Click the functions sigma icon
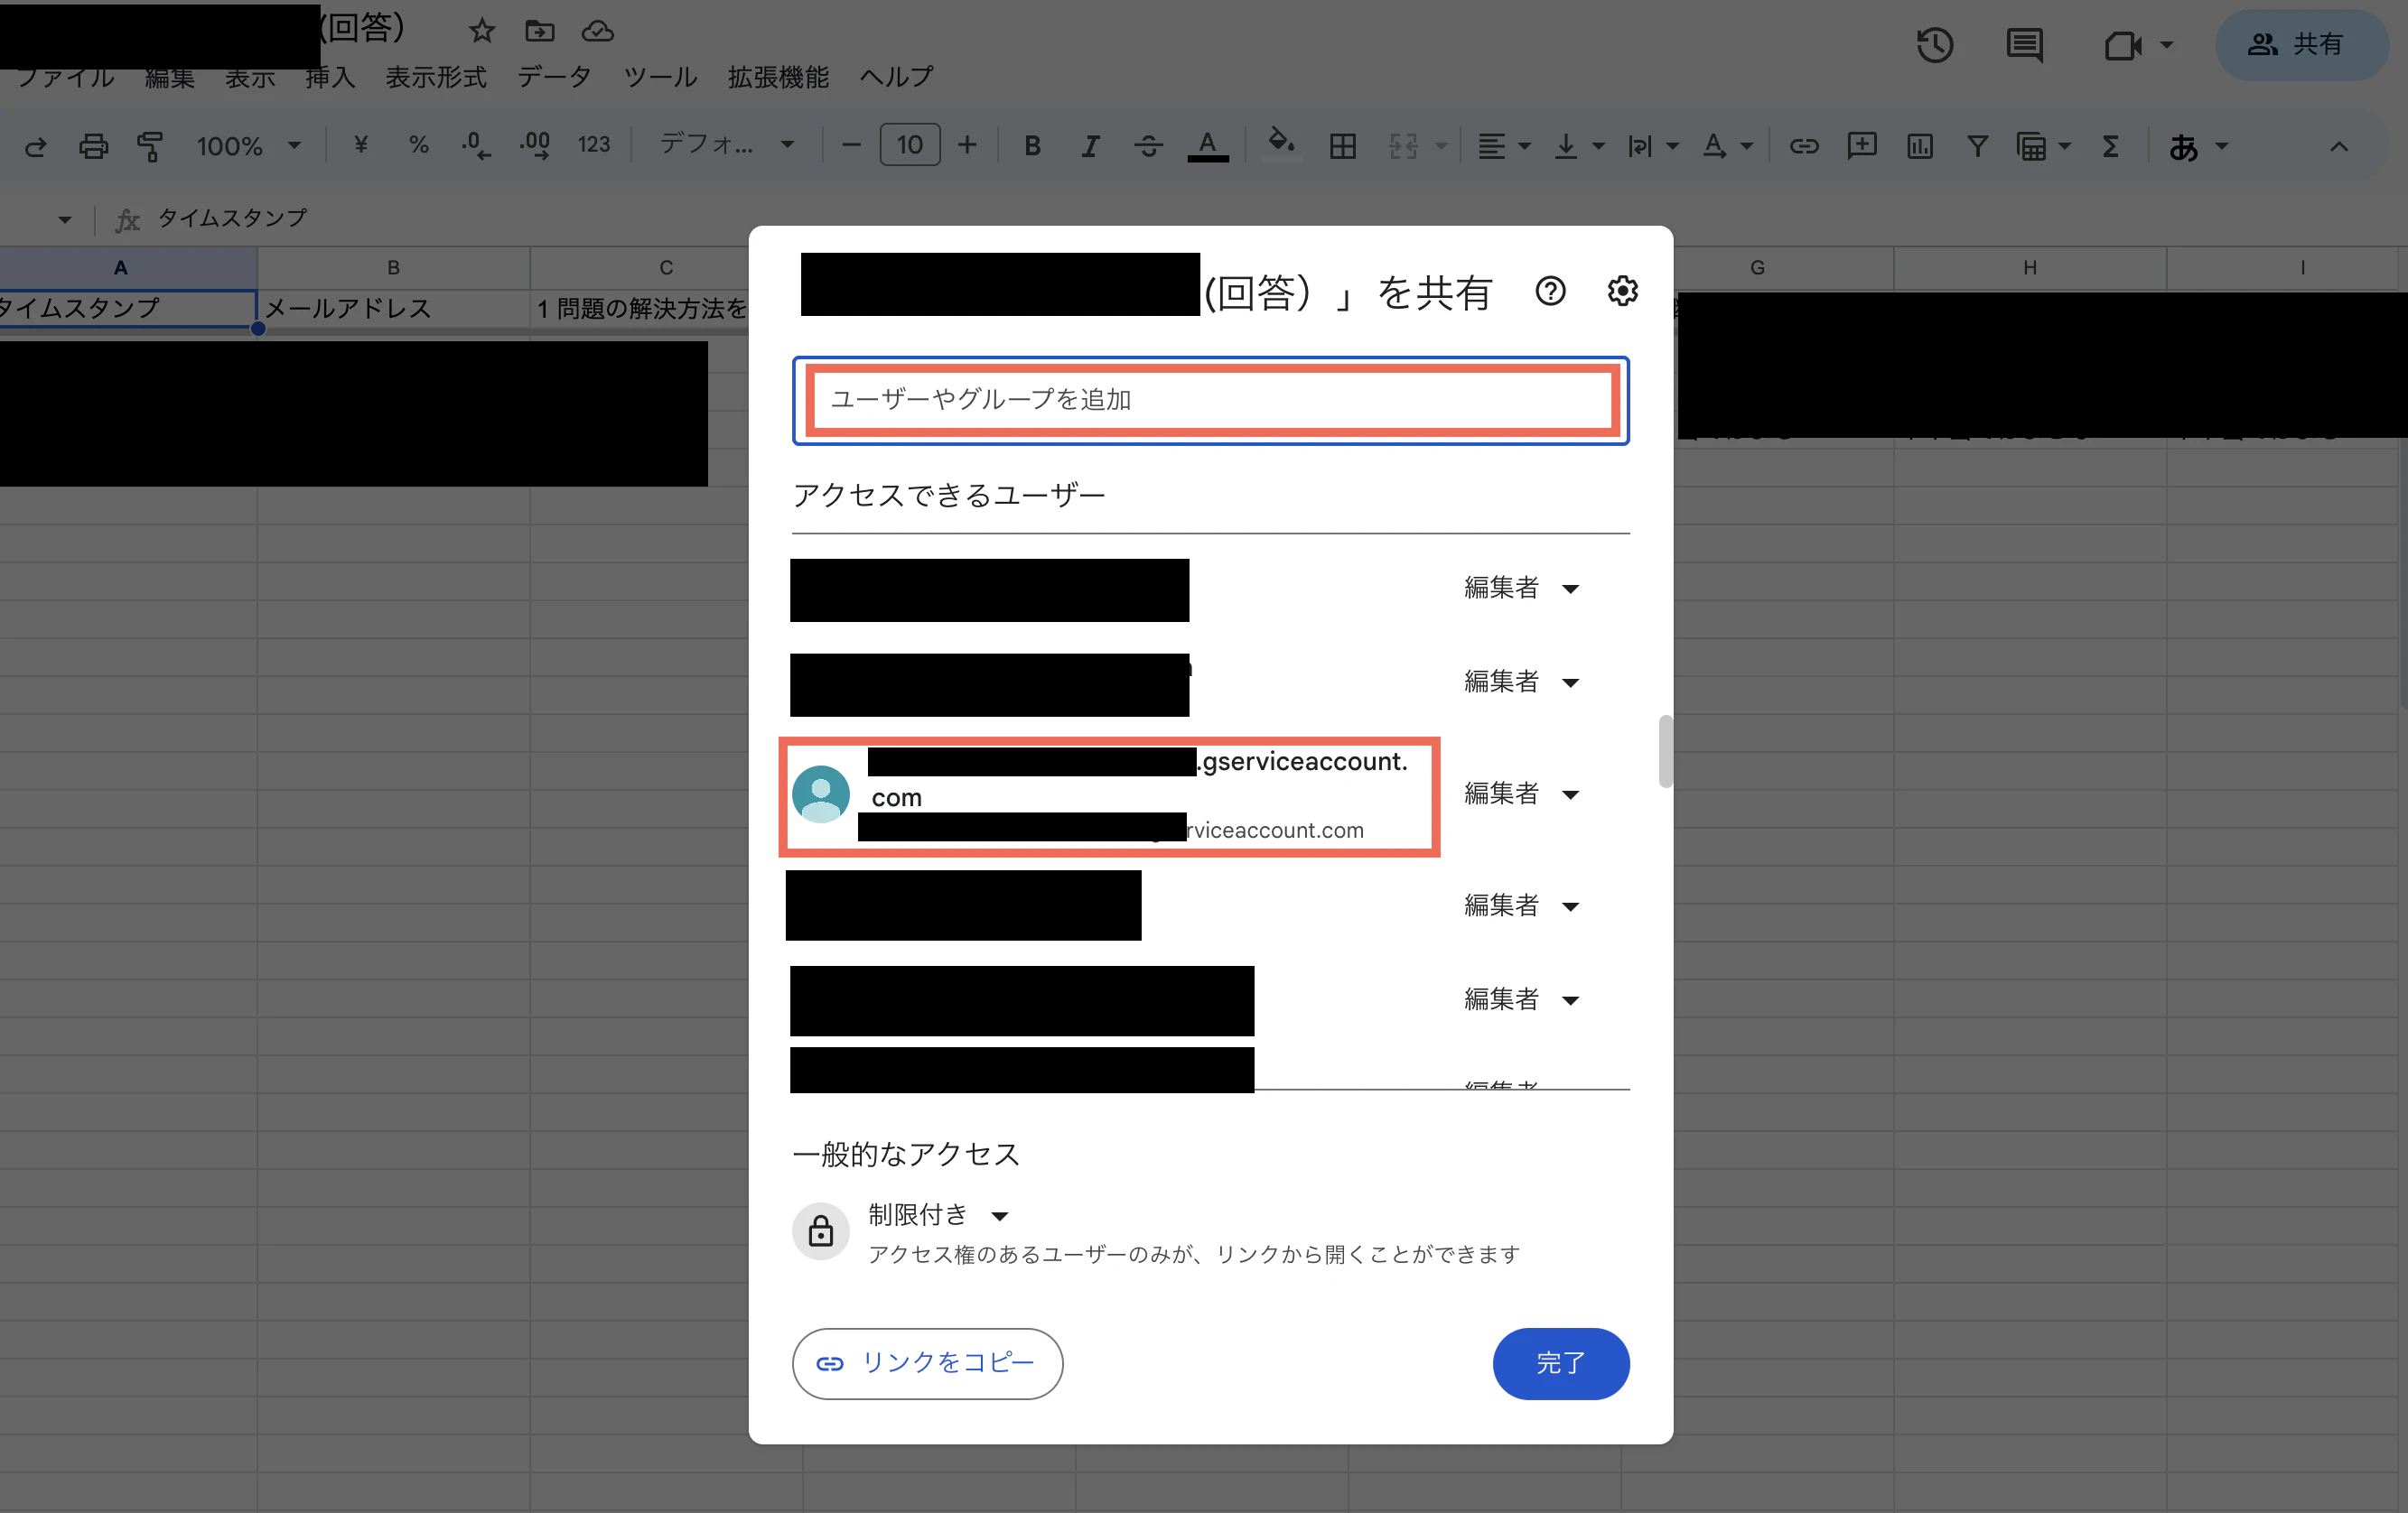The image size is (2408, 1513). 2111,147
